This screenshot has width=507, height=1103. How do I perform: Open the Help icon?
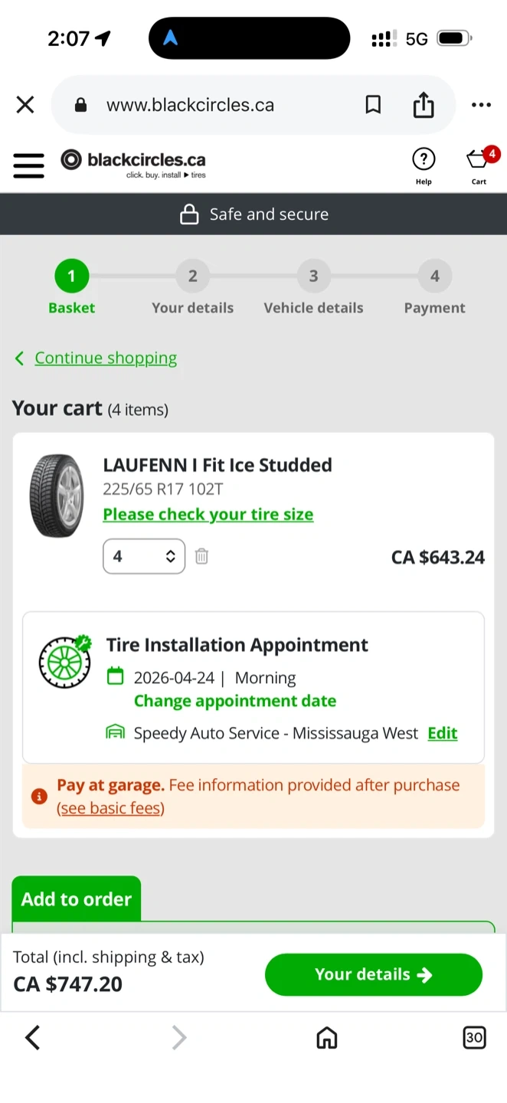[424, 160]
